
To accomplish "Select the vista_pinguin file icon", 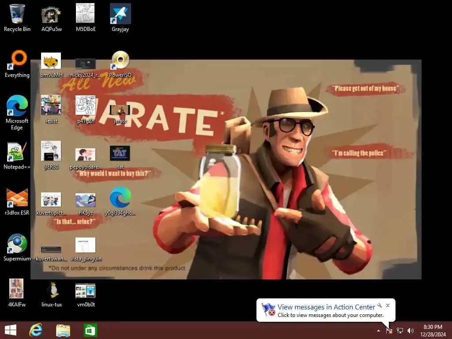I will pos(86,249).
